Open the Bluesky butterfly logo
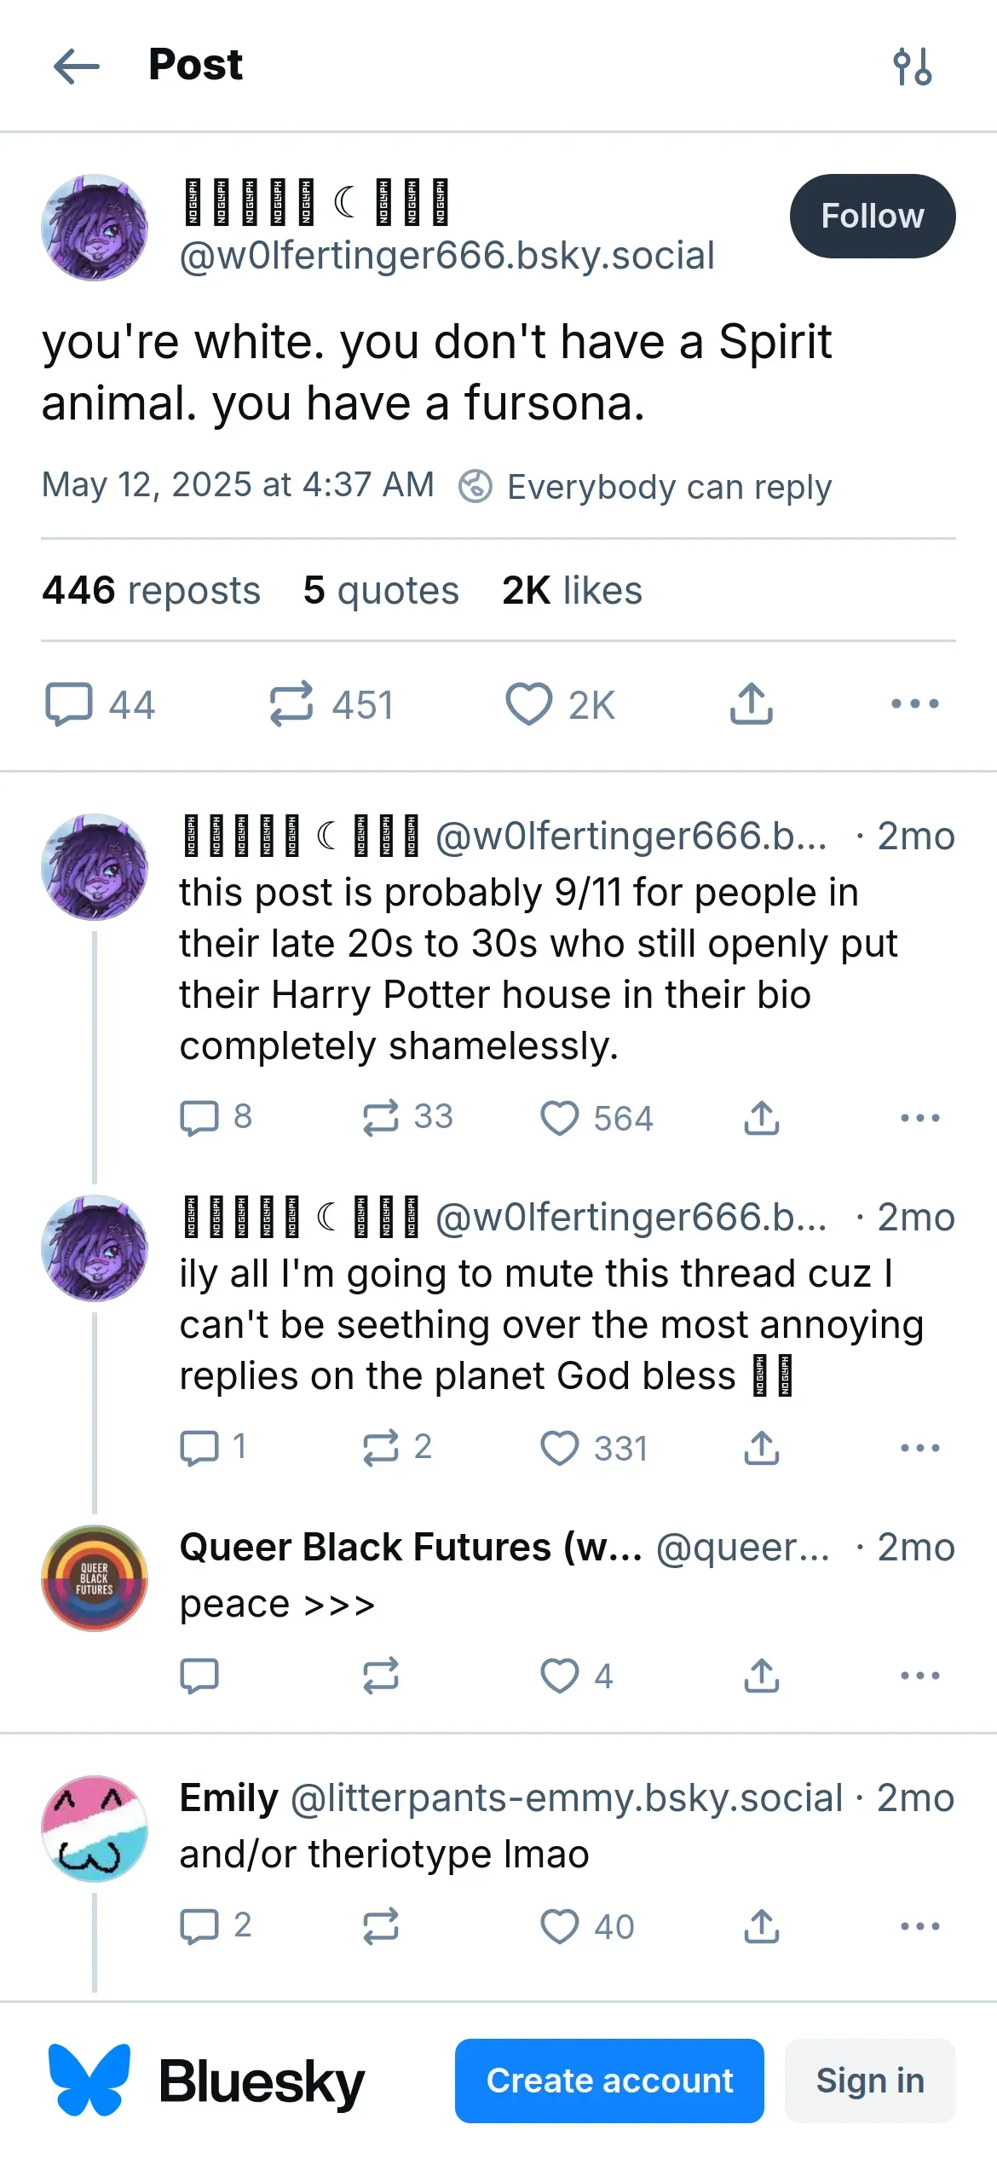The width and height of the screenshot is (997, 2159). pyautogui.click(x=89, y=2081)
